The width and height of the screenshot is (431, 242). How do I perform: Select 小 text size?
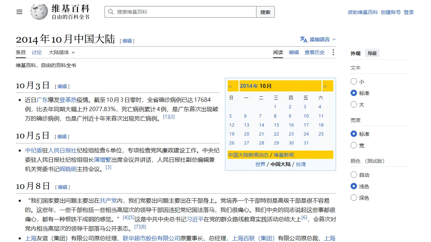point(354,81)
